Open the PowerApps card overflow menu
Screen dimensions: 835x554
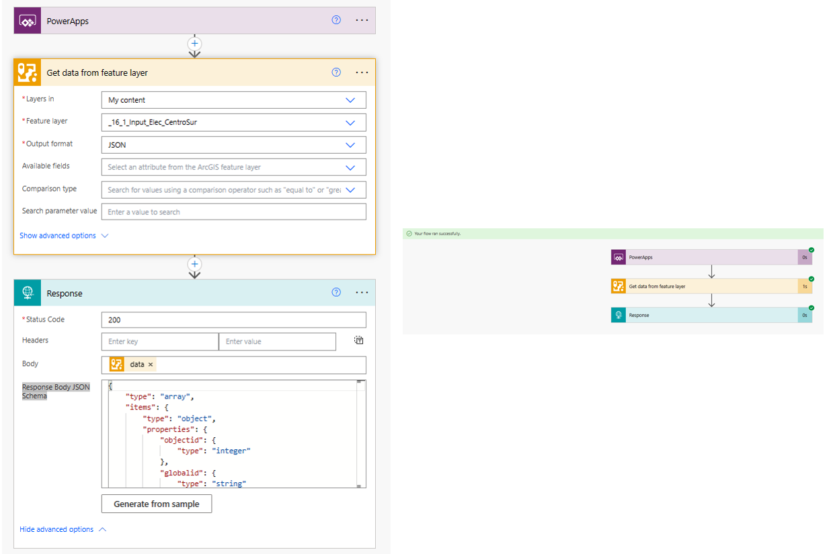click(x=362, y=20)
